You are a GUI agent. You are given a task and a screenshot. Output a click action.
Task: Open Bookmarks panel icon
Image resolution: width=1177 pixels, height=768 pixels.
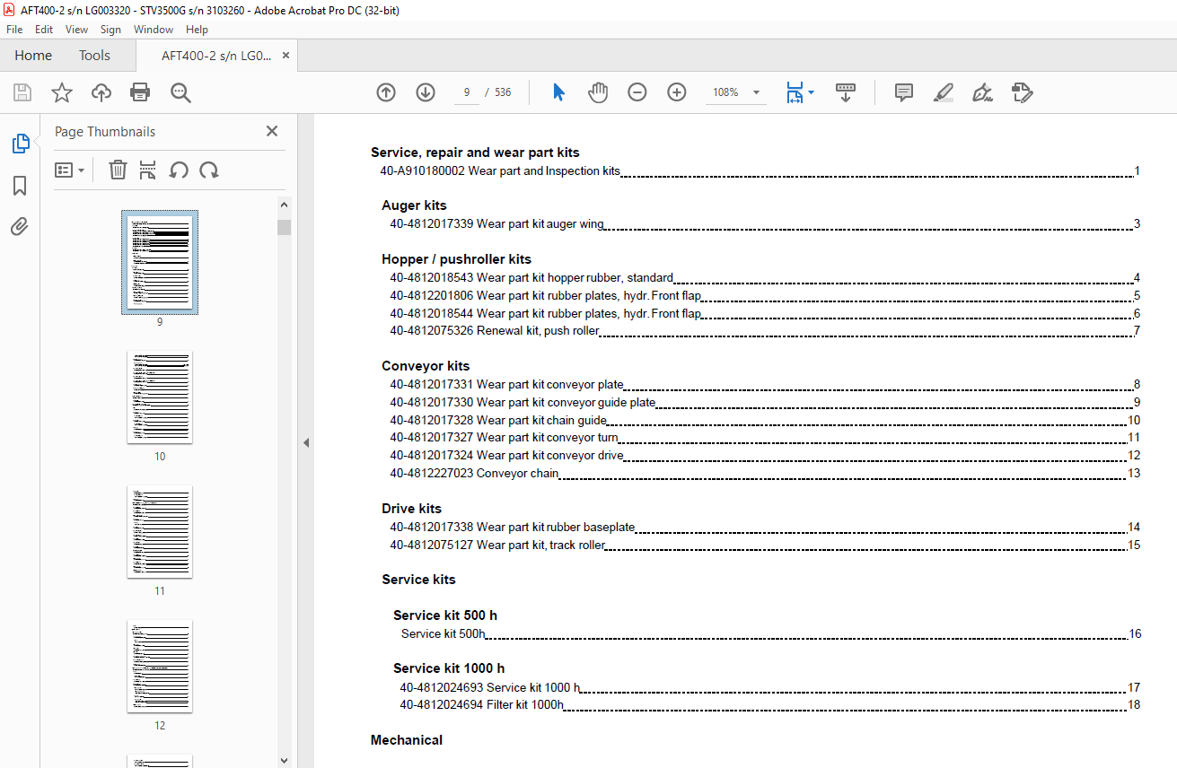coord(20,186)
